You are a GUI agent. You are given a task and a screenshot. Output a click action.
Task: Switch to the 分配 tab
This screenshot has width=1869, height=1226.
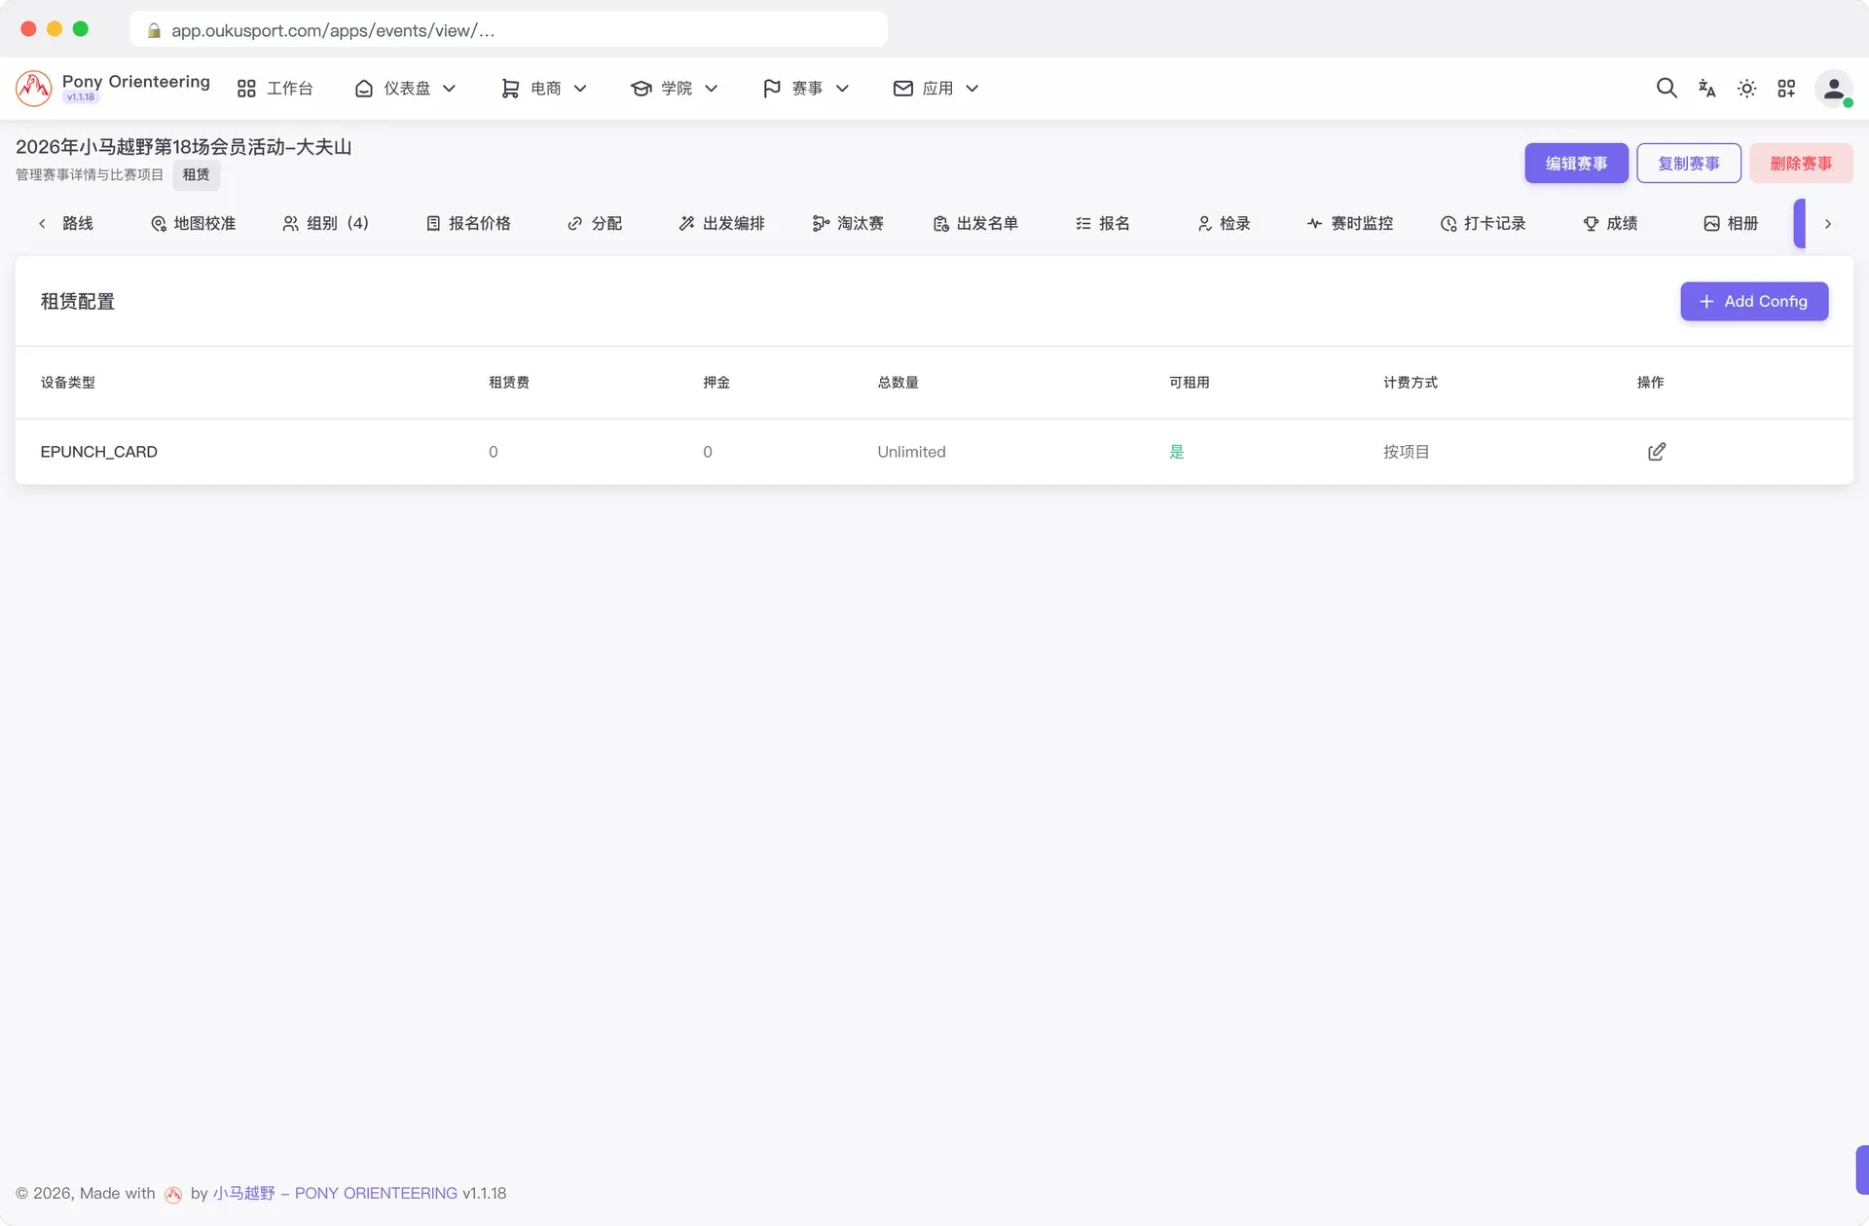(x=595, y=224)
